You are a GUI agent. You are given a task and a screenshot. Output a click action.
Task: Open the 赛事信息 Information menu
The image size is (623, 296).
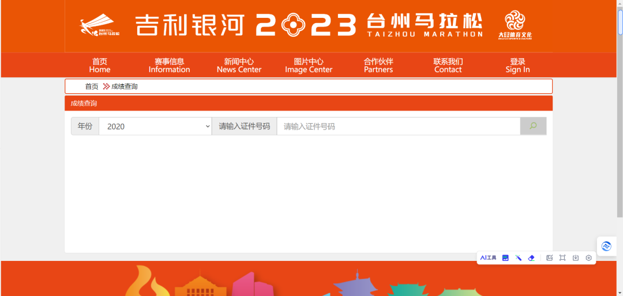coord(169,65)
